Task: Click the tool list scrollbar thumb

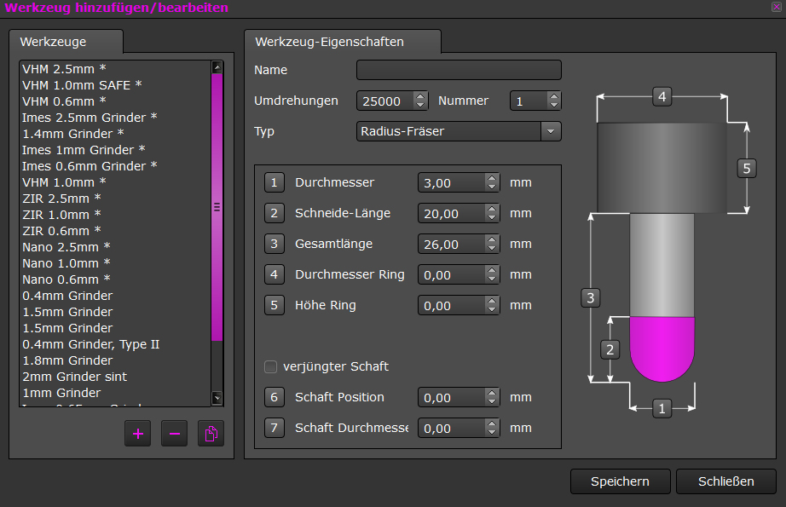Action: coord(217,207)
